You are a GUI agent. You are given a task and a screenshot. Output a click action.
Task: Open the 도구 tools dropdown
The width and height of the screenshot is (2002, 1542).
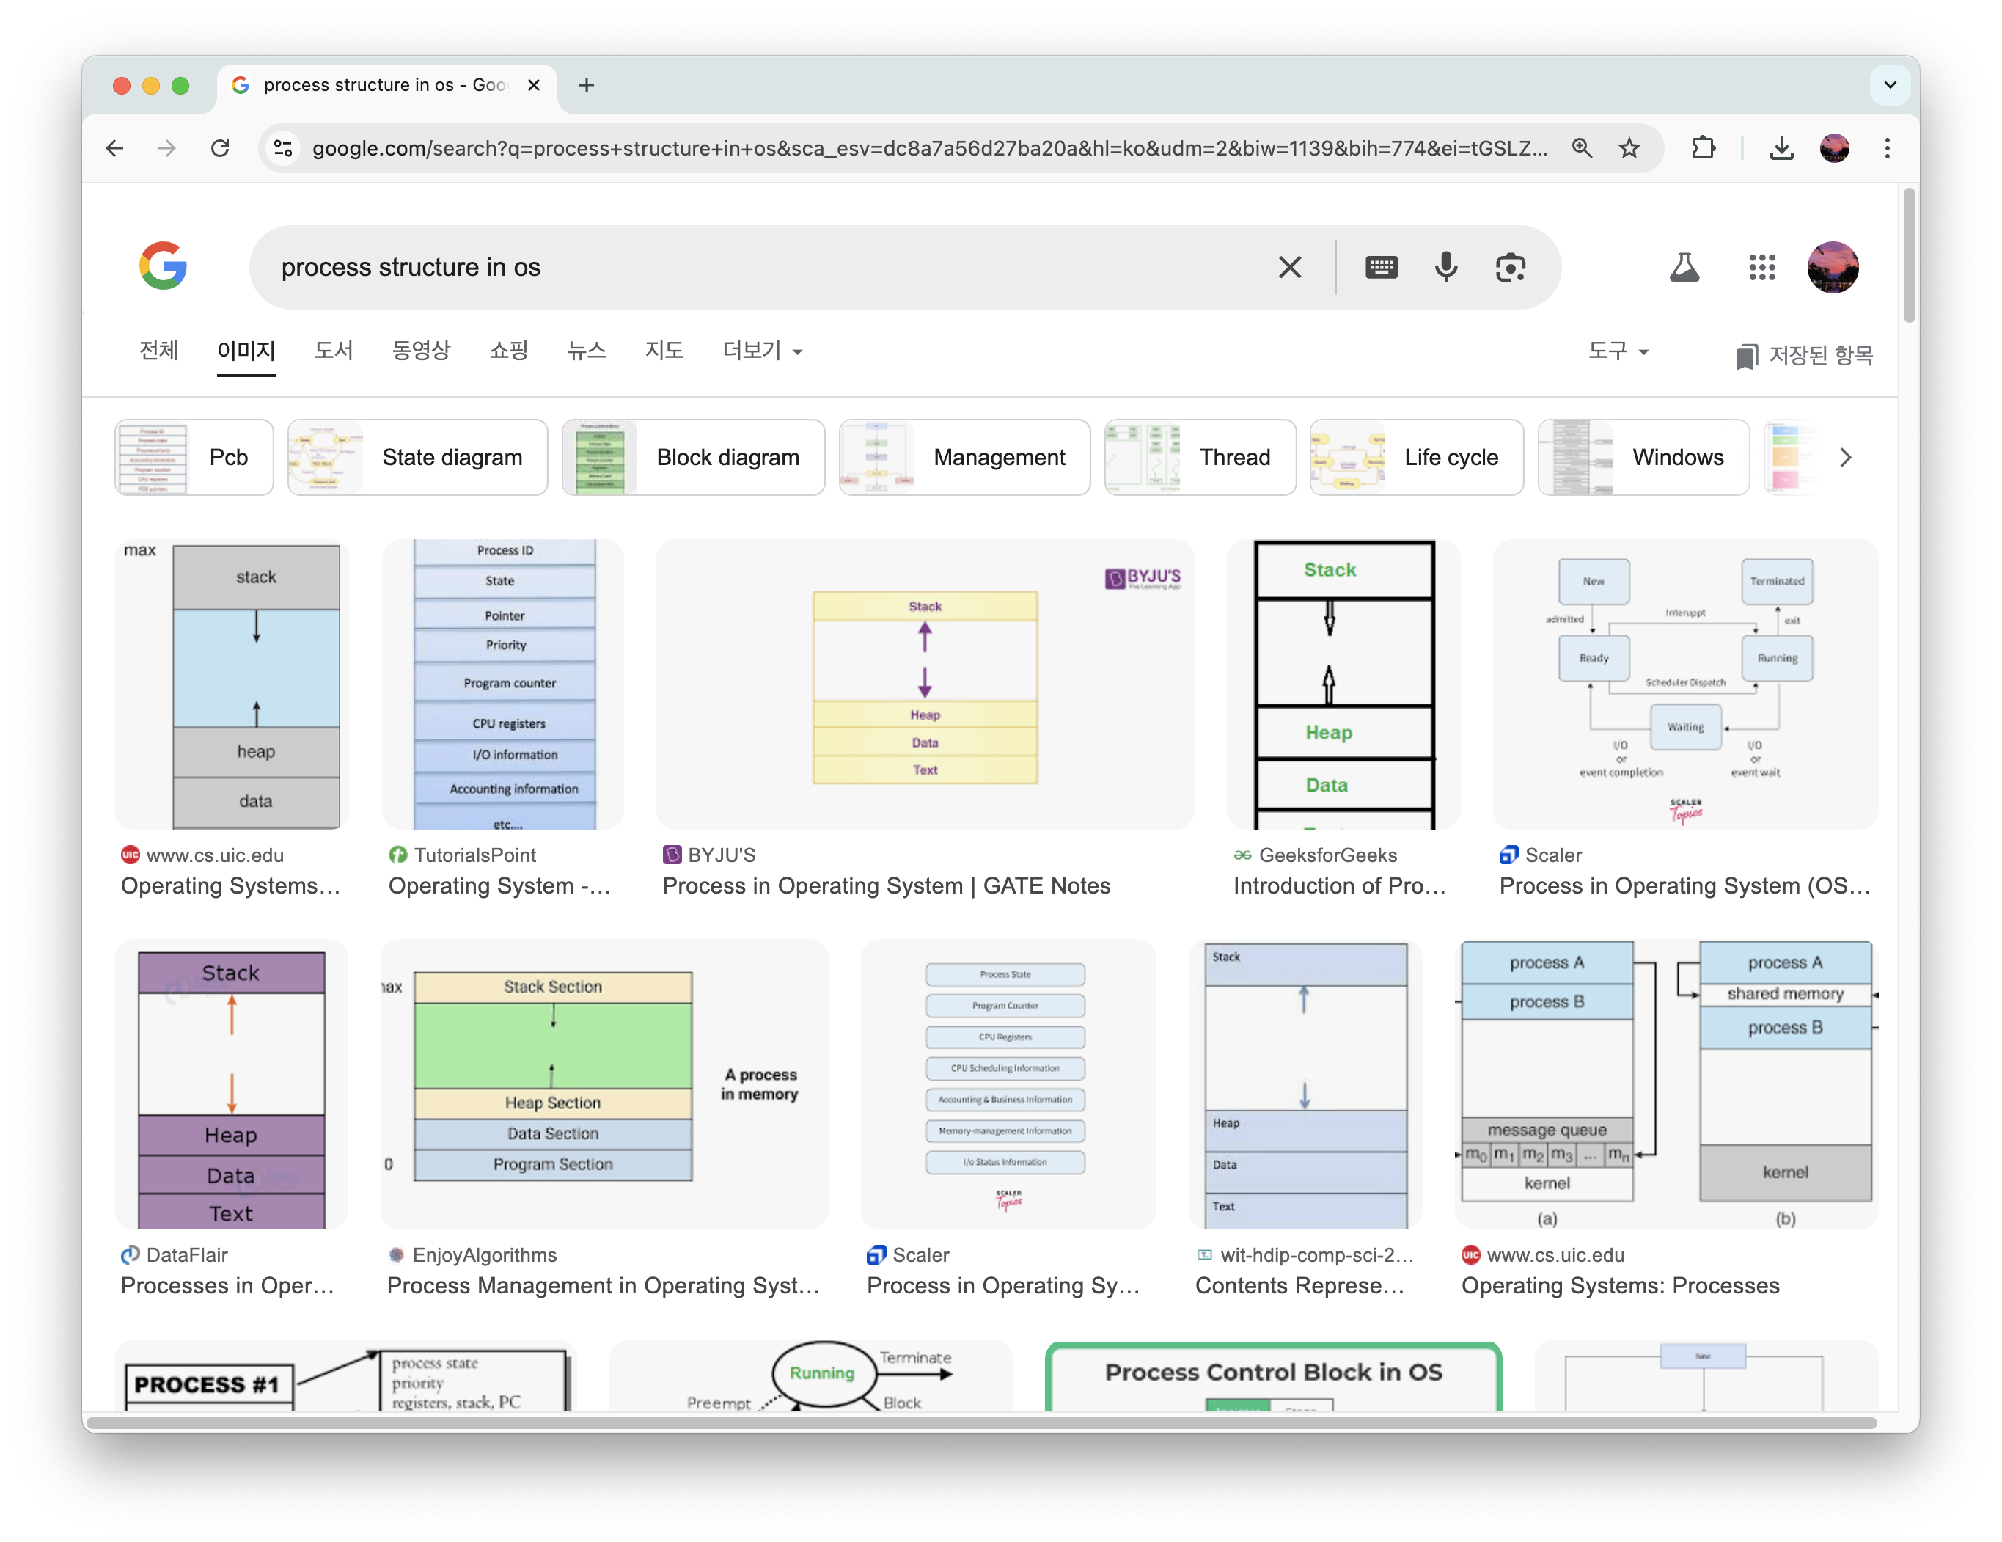[1618, 351]
